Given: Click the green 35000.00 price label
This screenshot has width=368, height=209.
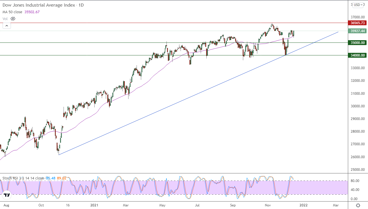Looking at the screenshot, I should (x=357, y=43).
